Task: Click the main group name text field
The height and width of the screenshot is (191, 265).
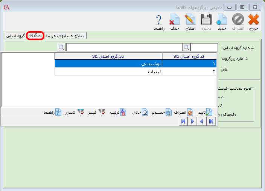Action: (124, 47)
